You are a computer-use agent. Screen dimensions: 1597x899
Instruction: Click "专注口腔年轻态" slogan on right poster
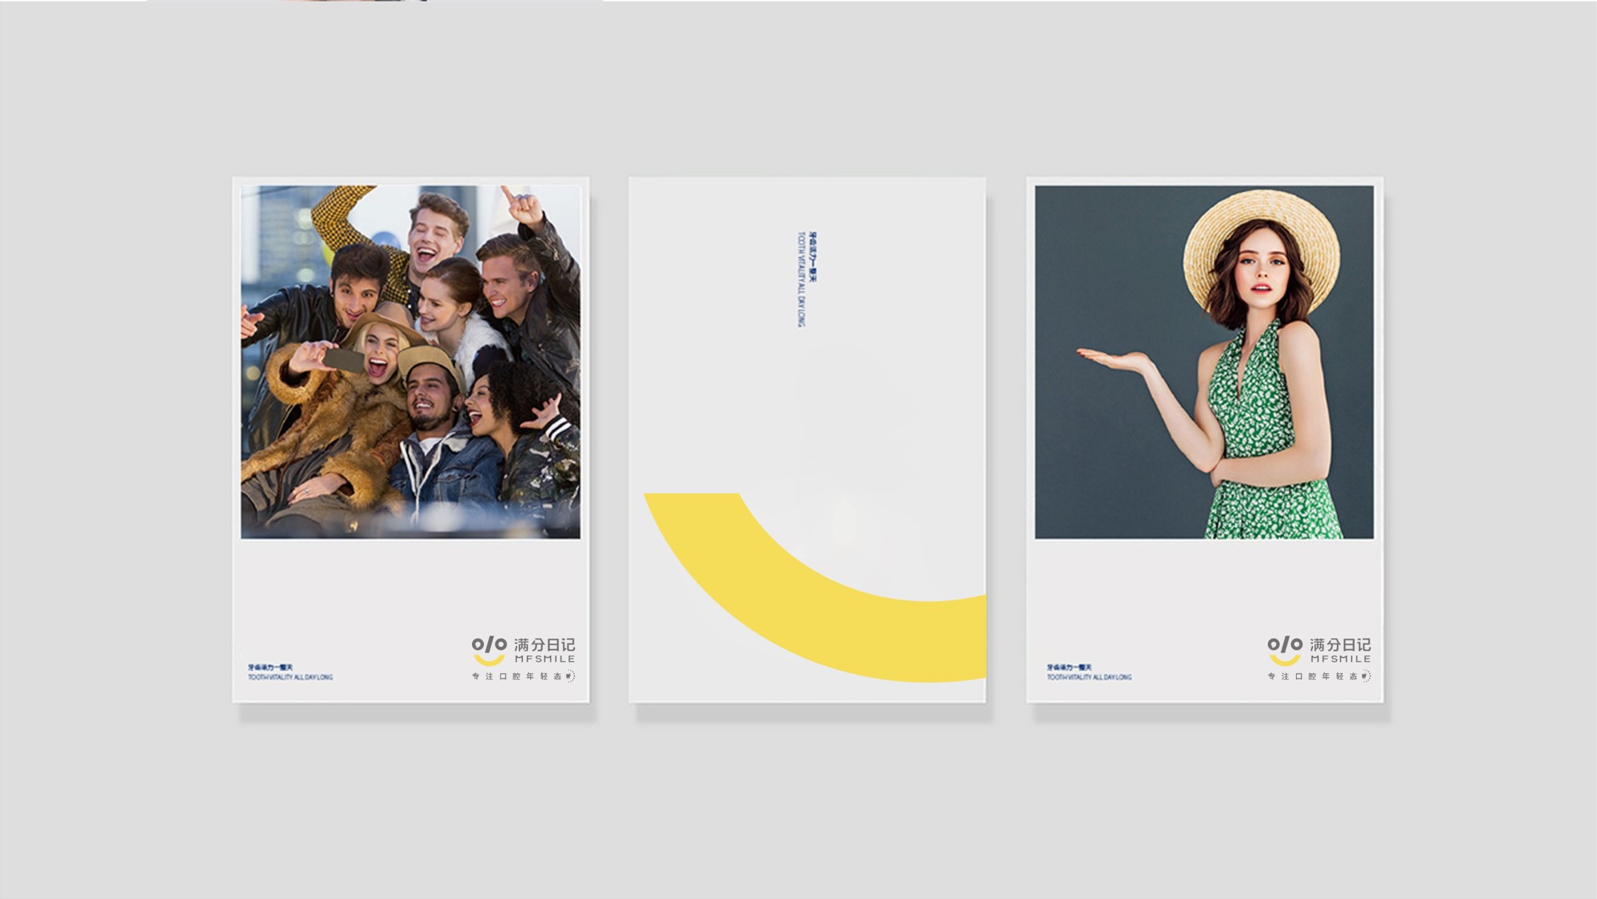click(x=1313, y=676)
